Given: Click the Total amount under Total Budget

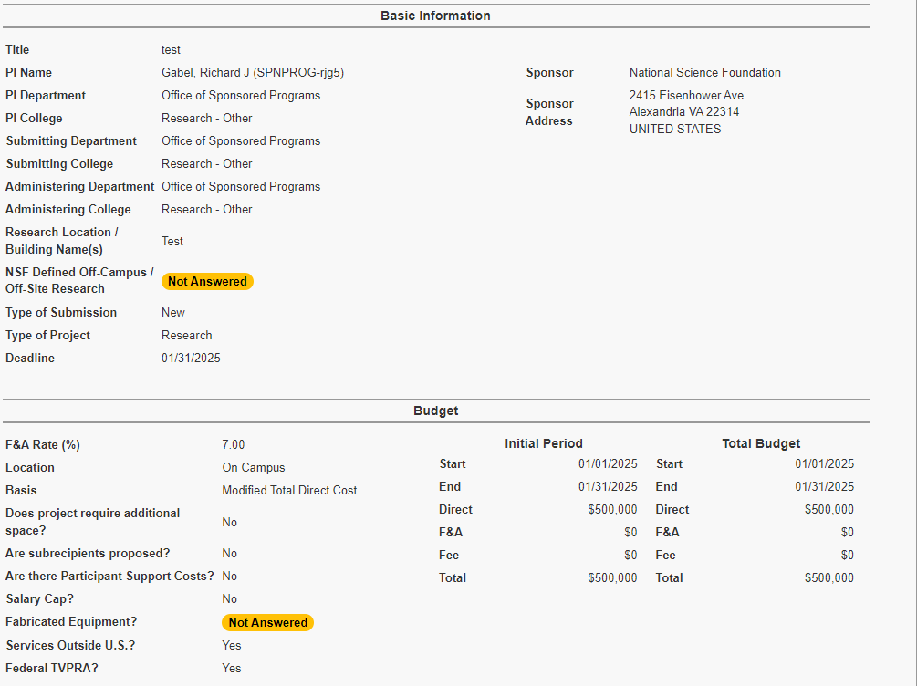Looking at the screenshot, I should coord(828,578).
